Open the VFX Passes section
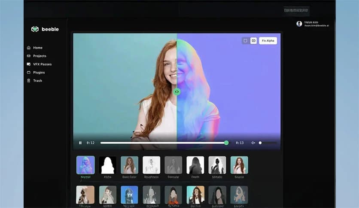The width and height of the screenshot is (359, 208). [x=39, y=64]
